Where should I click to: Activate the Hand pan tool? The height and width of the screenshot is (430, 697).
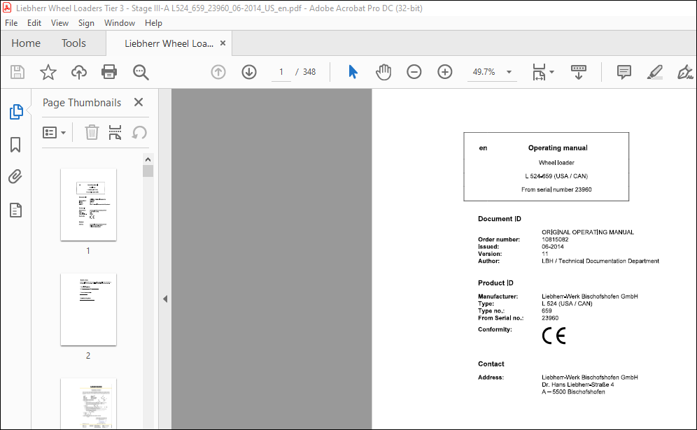coord(383,72)
